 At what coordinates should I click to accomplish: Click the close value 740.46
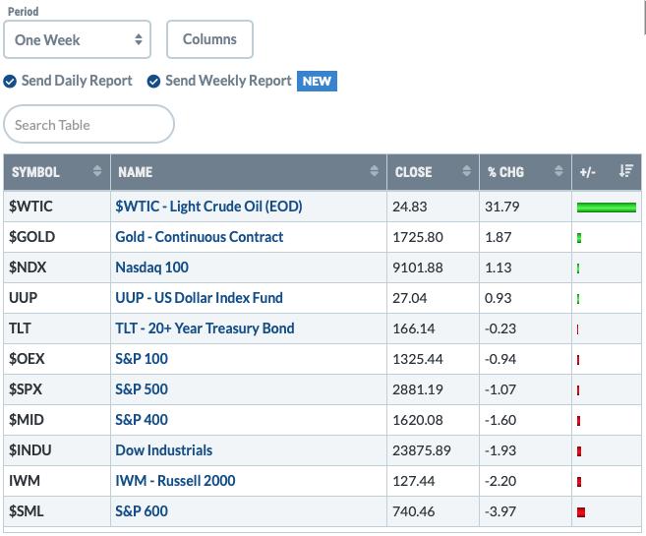414,511
